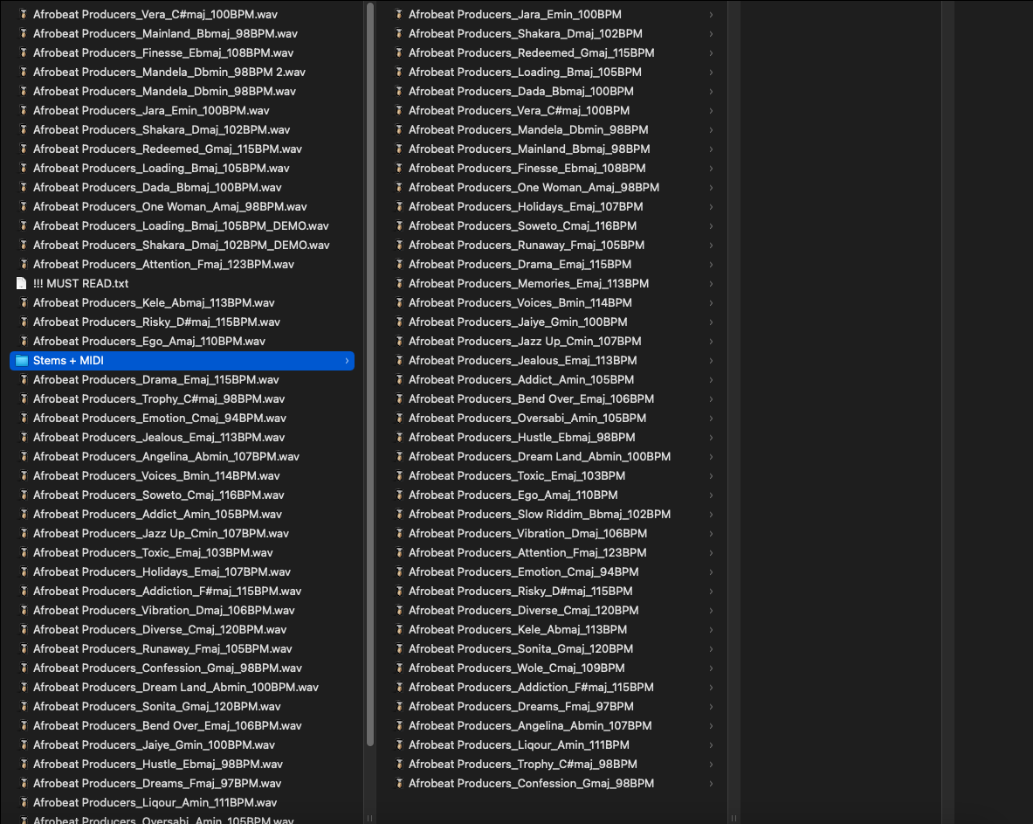Select Afrobeat Producers_Shakara_Dmaj_102BPM_DEMO.wav

pos(181,245)
